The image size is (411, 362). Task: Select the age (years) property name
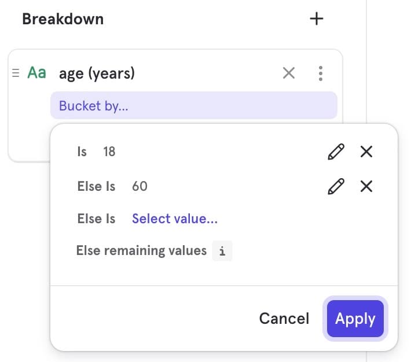[97, 73]
